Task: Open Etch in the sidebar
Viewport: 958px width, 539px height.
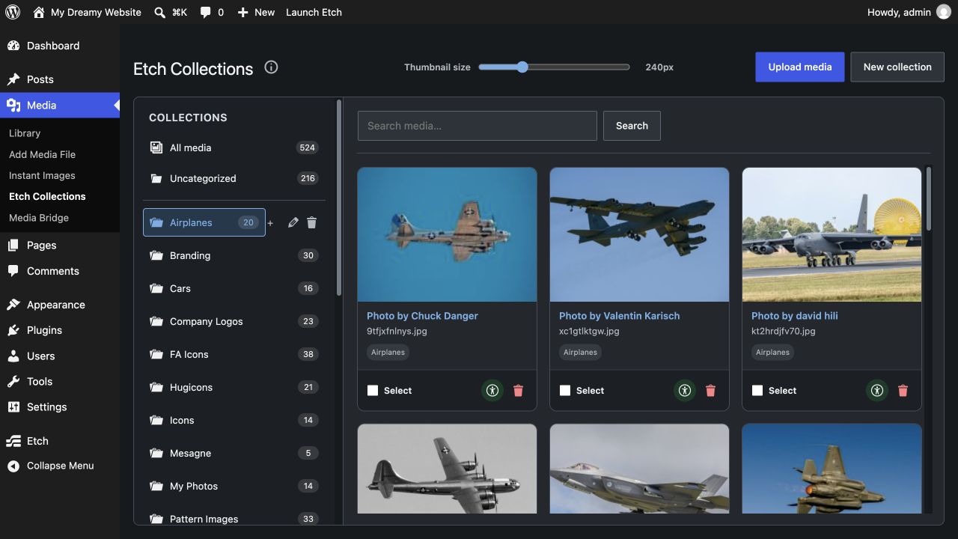Action: click(x=60, y=441)
